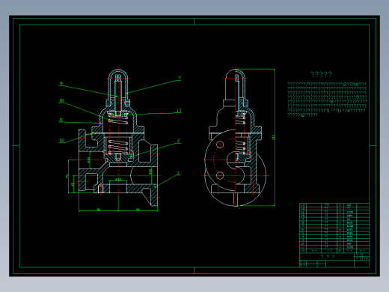Click the "? ? ?" title block name
Viewport: 389px width, 292px height.
328,257
